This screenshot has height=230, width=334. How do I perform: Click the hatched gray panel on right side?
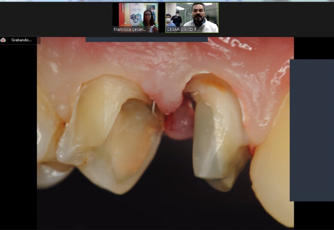(x=312, y=130)
